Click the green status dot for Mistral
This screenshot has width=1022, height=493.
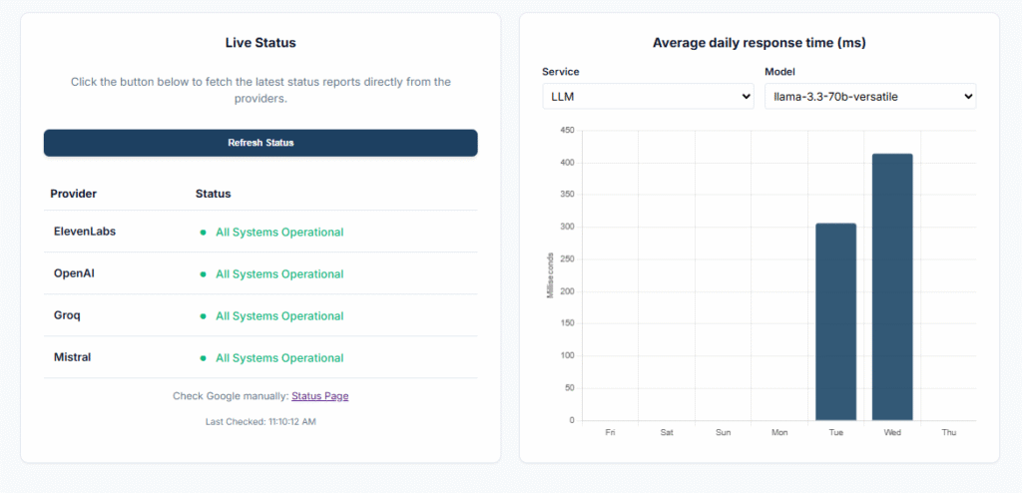pyautogui.click(x=204, y=358)
